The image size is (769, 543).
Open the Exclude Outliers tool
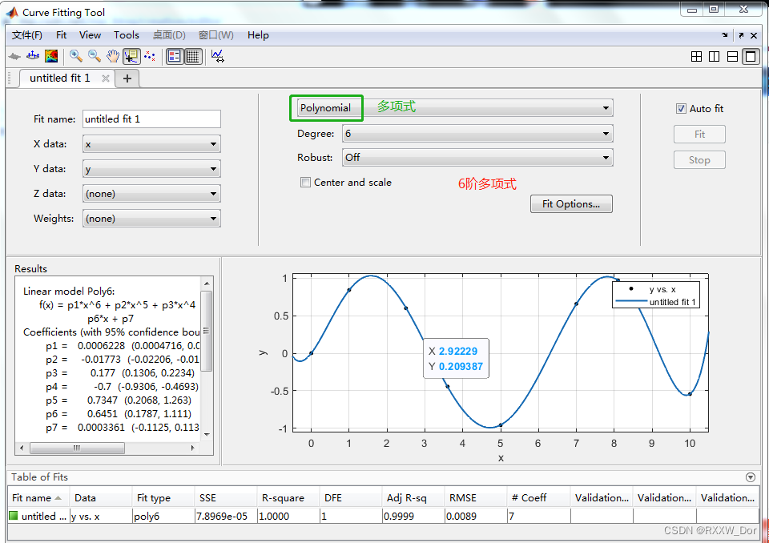tap(149, 56)
